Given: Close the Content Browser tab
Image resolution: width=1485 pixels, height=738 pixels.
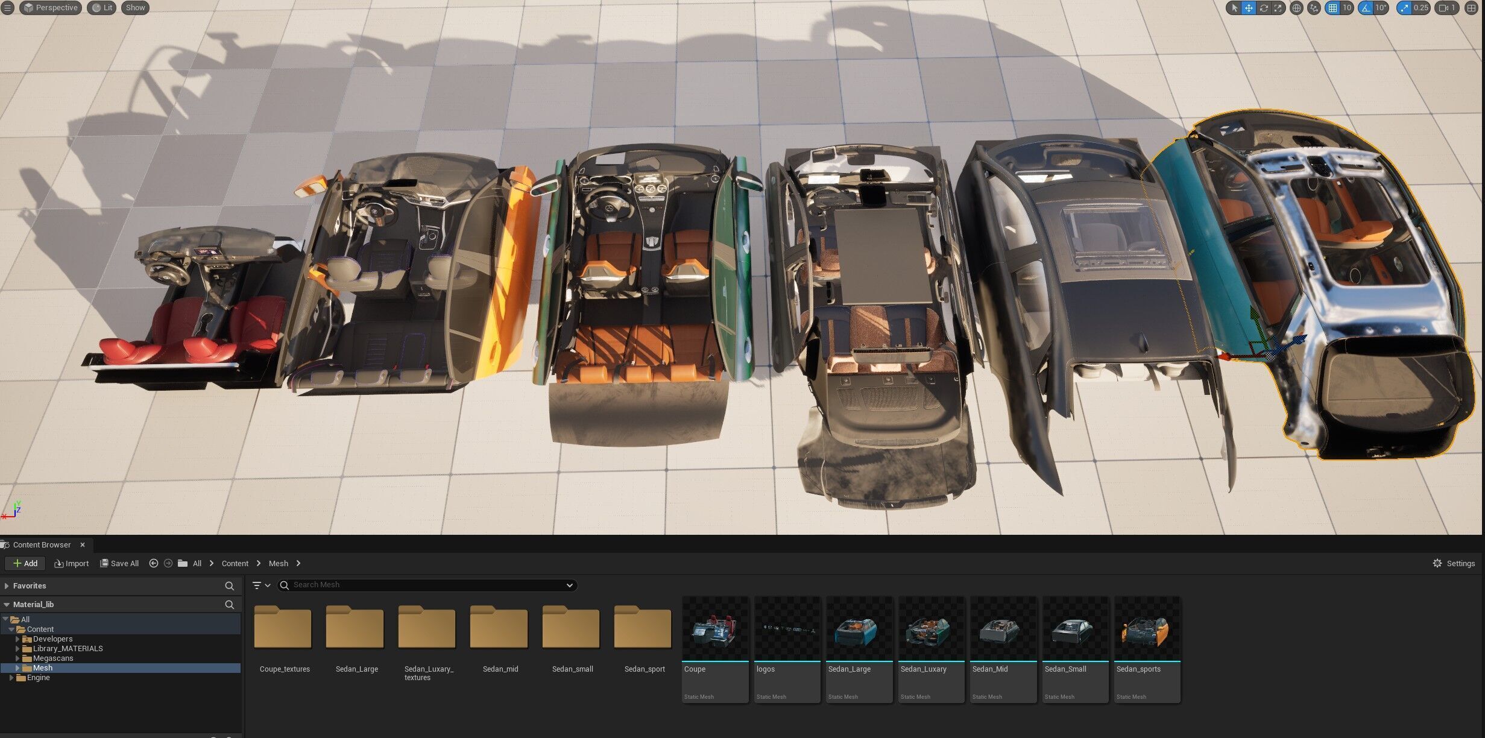Looking at the screenshot, I should click(83, 544).
